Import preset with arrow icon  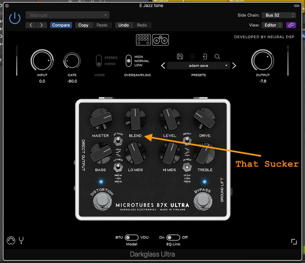pos(205,57)
